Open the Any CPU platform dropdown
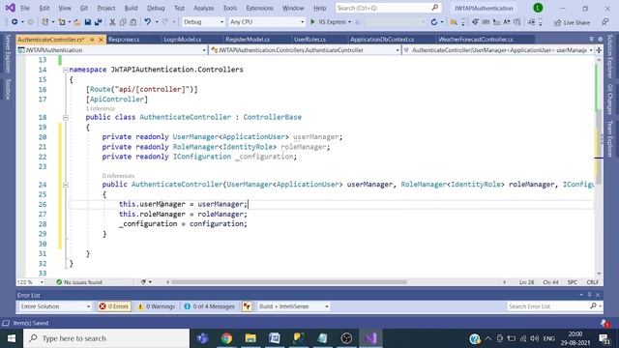Viewport: 619px width, 348px height. point(267,22)
